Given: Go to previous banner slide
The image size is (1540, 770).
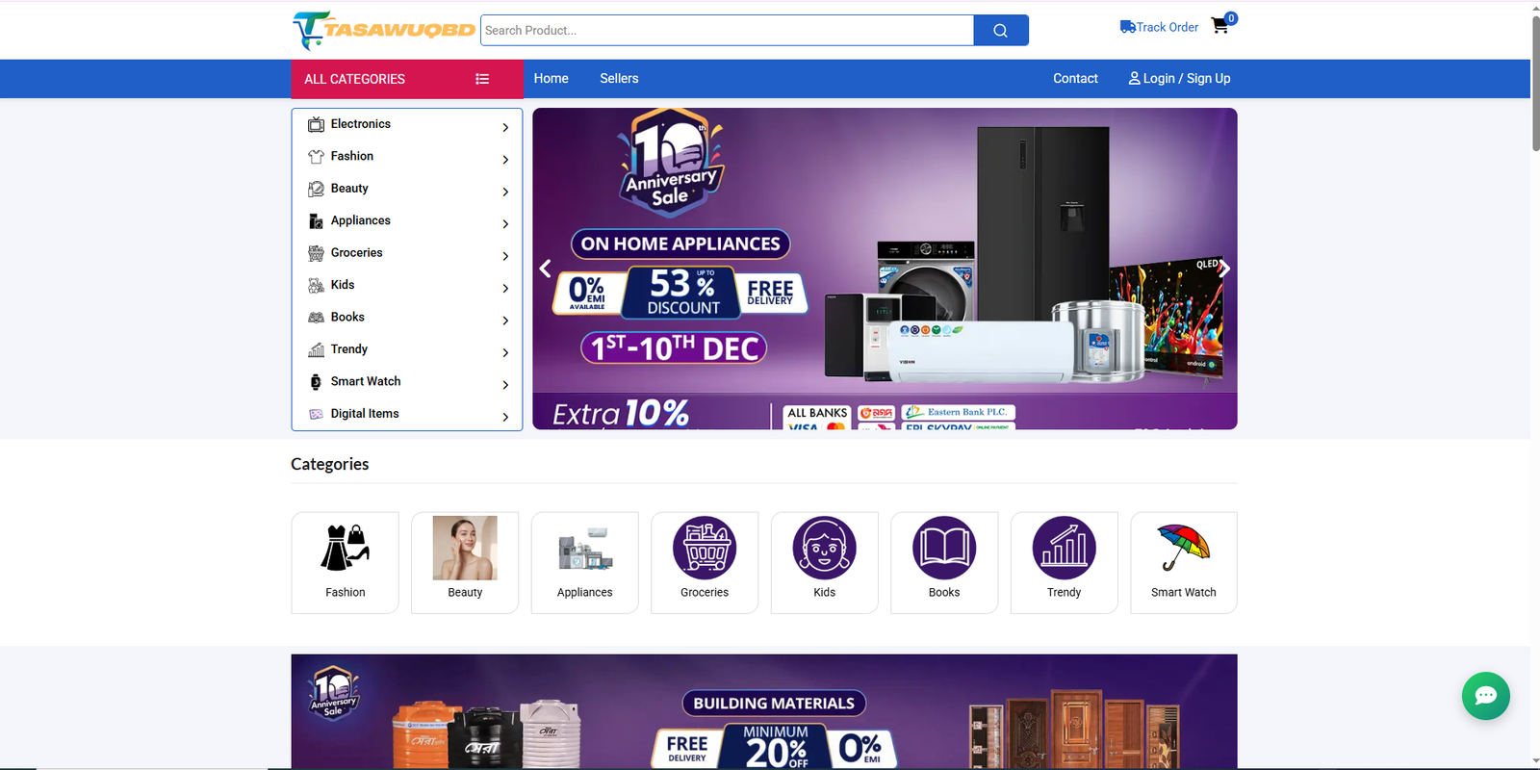Looking at the screenshot, I should (x=545, y=269).
